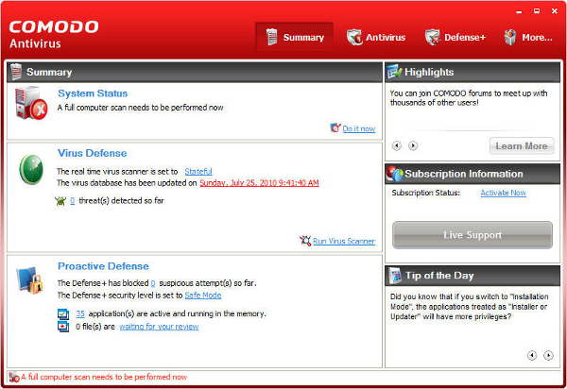Open the More... tab

click(528, 37)
